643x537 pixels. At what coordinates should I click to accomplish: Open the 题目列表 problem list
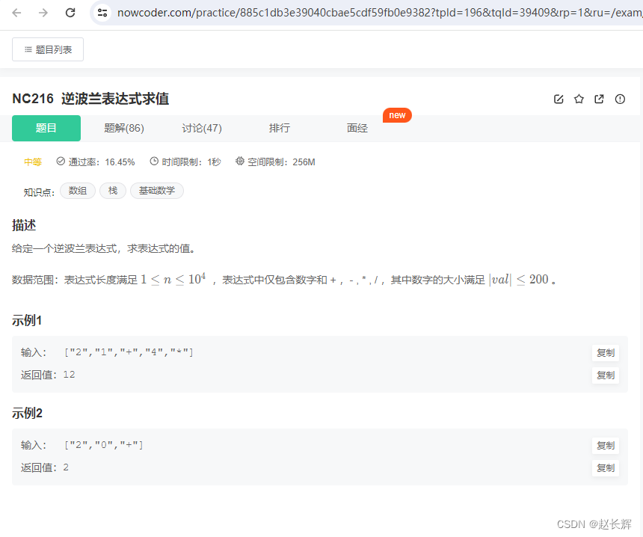pos(47,49)
